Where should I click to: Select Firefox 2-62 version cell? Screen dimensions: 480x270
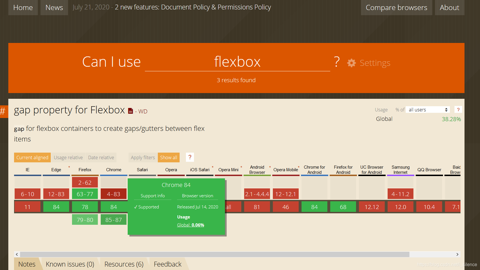85,182
